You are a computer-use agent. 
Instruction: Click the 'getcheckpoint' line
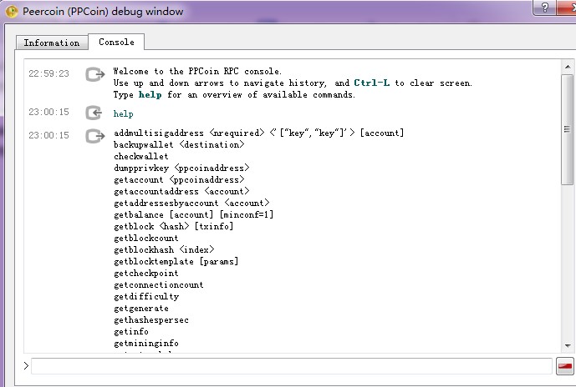coord(146,273)
